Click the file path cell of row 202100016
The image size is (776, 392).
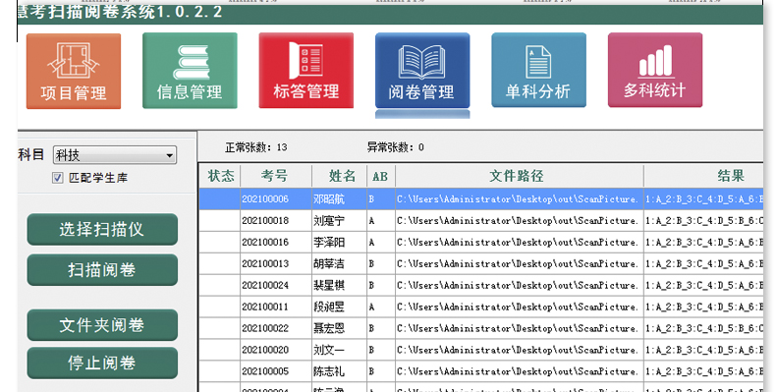(520, 242)
